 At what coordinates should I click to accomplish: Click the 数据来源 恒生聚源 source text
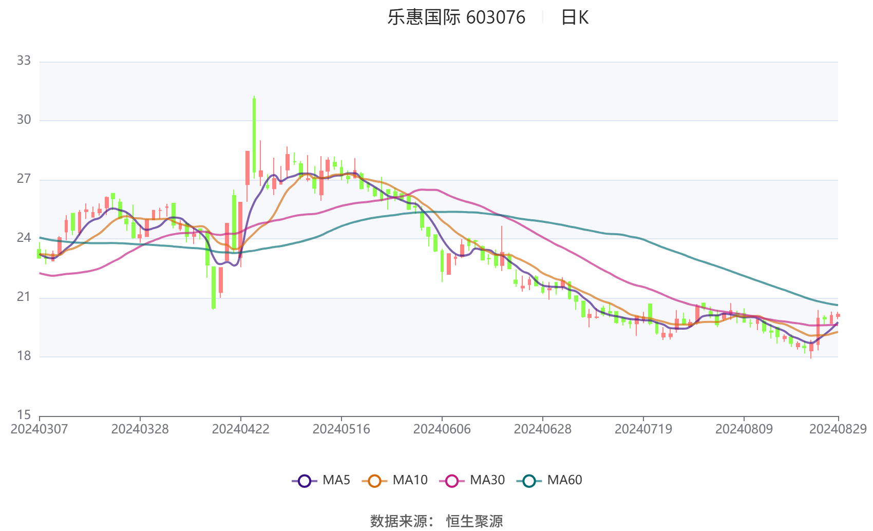coord(436,521)
